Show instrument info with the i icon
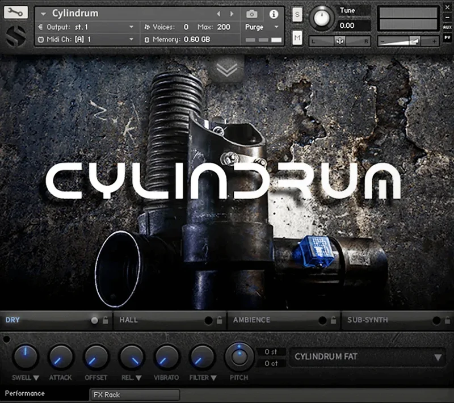454x403 pixels. 274,14
